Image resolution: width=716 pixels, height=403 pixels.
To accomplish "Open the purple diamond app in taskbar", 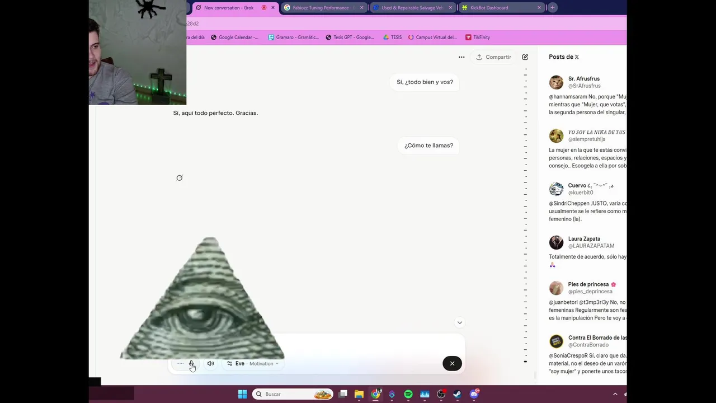I will pyautogui.click(x=392, y=394).
